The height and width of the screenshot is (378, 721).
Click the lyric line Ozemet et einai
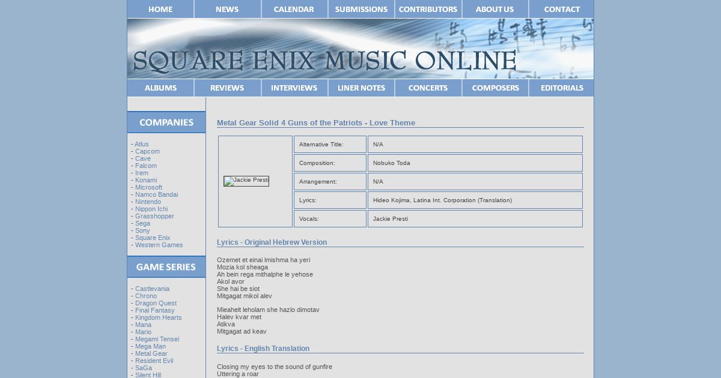(263, 260)
